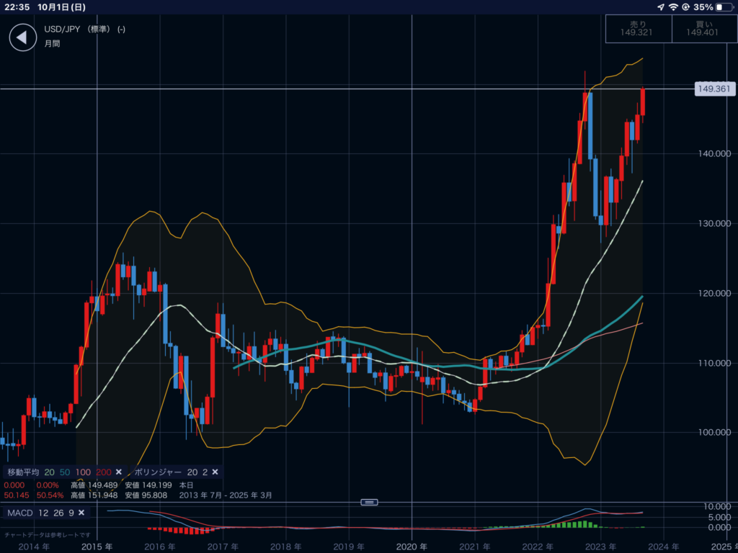Select the 20 moving average period

[50, 472]
